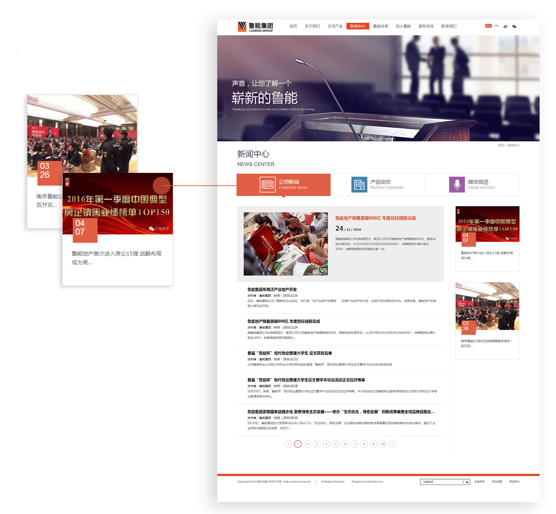The width and height of the screenshot is (556, 514).
Task: Switch language to EN
Action: tap(497, 26)
